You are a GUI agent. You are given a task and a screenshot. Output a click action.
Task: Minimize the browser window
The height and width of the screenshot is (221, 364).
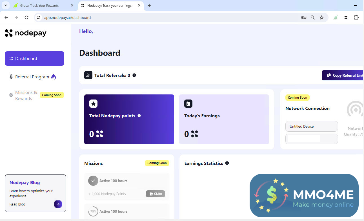[355, 5]
